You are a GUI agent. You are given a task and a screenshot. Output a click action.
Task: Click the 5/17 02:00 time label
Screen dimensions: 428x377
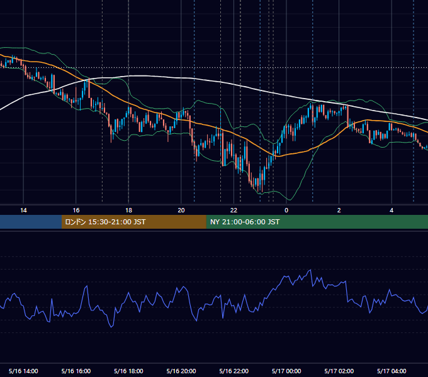tap(339, 371)
